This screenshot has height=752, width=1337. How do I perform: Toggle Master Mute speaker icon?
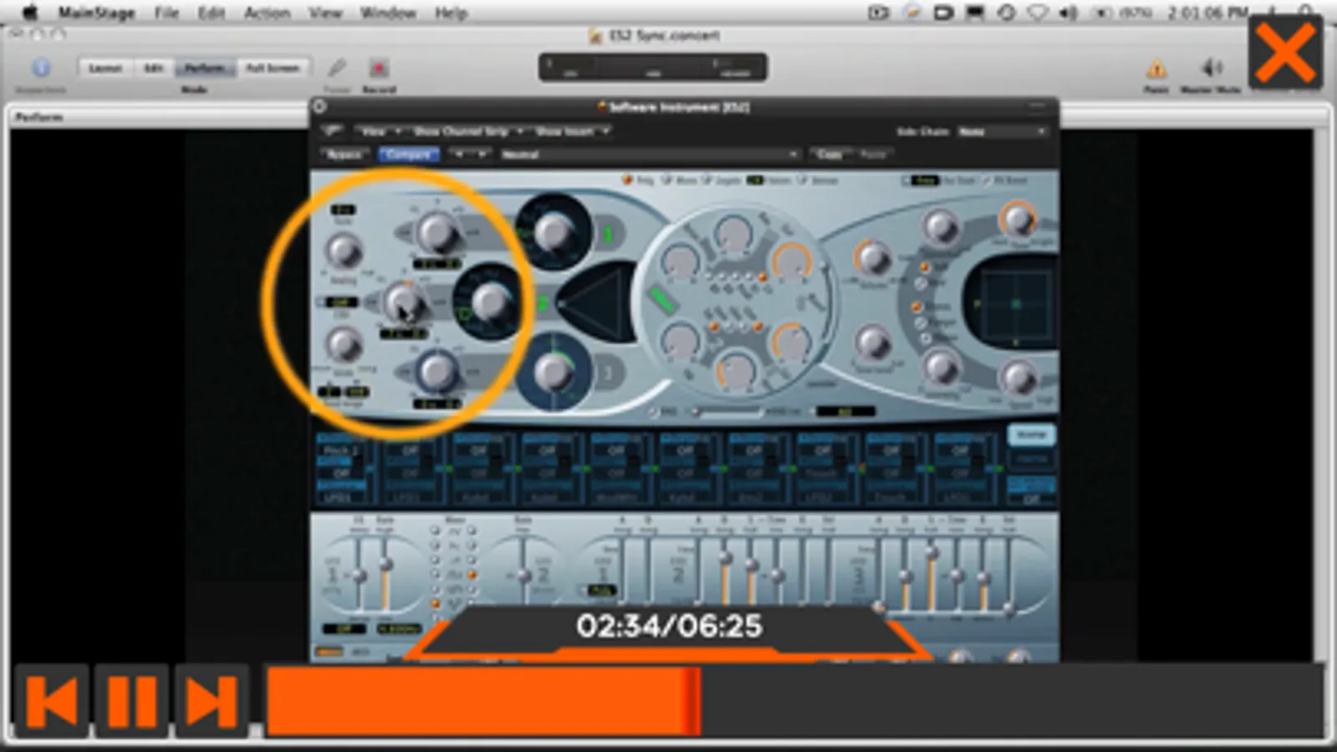[1210, 67]
